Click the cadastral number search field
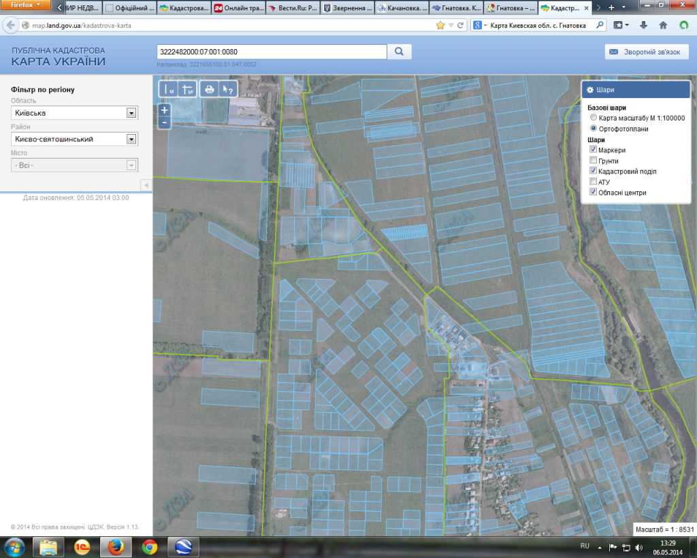Screen dimensions: 697x558 tap(271, 52)
